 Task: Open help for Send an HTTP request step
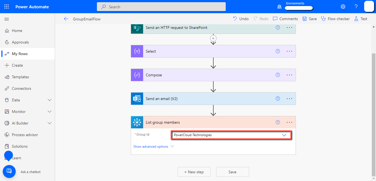pyautogui.click(x=278, y=28)
